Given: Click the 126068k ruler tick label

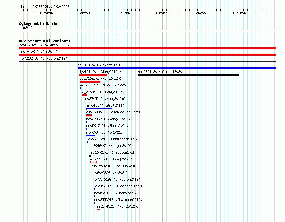Looking at the screenshot, I should point(201,13).
